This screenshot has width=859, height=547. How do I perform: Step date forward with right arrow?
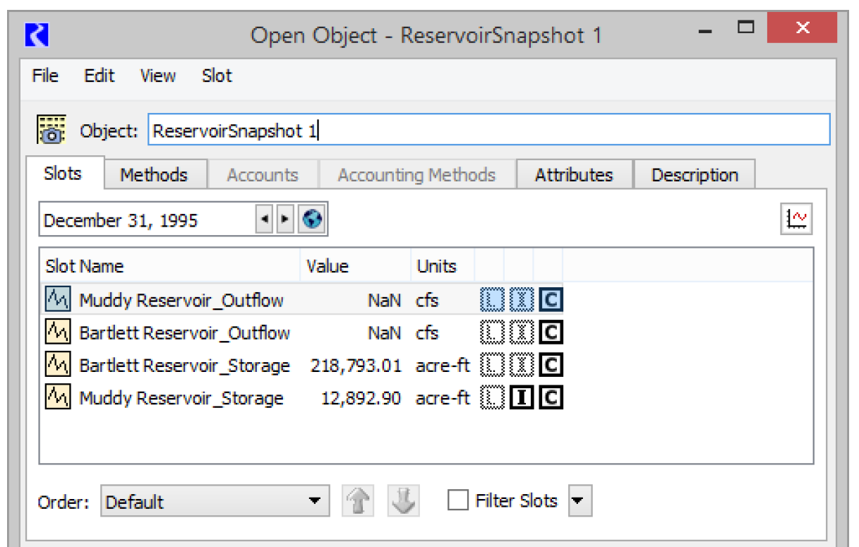284,220
